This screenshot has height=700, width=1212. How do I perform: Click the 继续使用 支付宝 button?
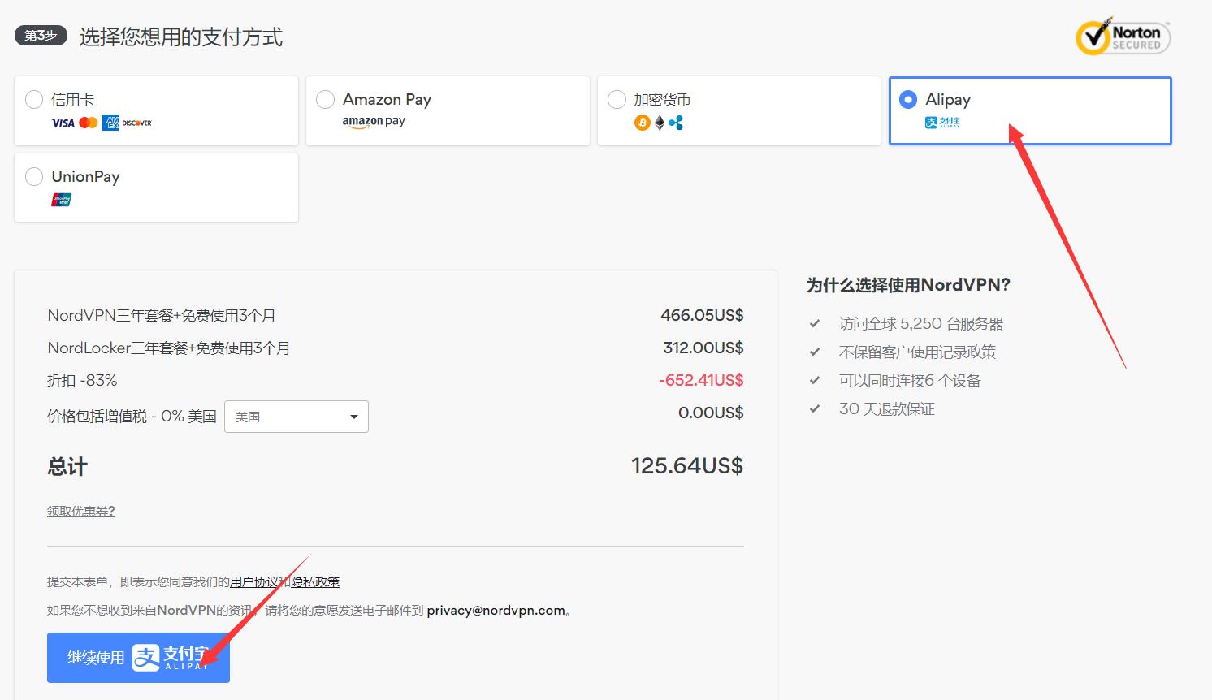pos(137,658)
